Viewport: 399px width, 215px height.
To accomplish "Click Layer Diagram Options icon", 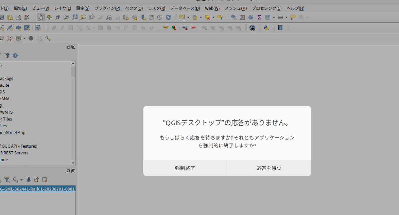I will click(174, 28).
